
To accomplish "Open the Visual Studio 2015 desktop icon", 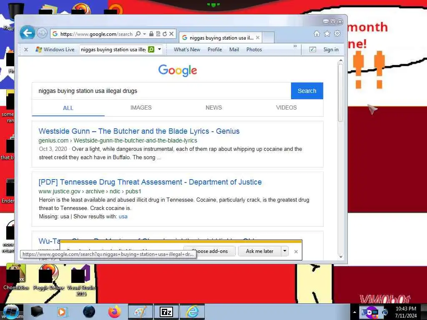I will coord(81,280).
